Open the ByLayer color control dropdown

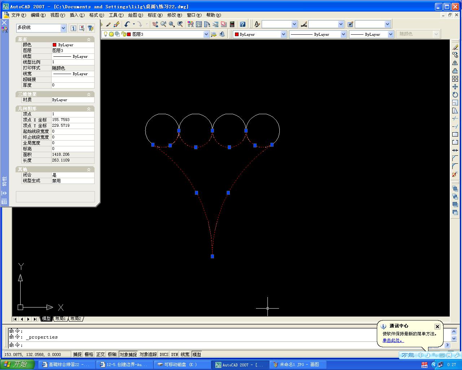click(283, 34)
